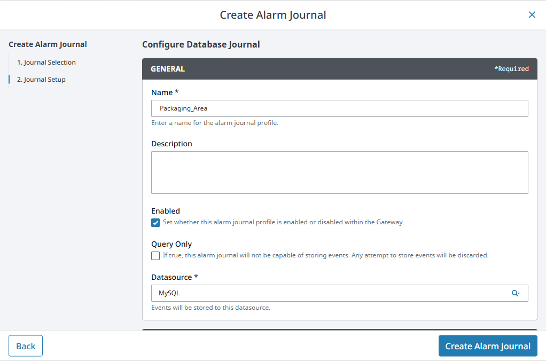546x361 pixels.
Task: Click the search icon in the Datasource field
Action: click(516, 293)
